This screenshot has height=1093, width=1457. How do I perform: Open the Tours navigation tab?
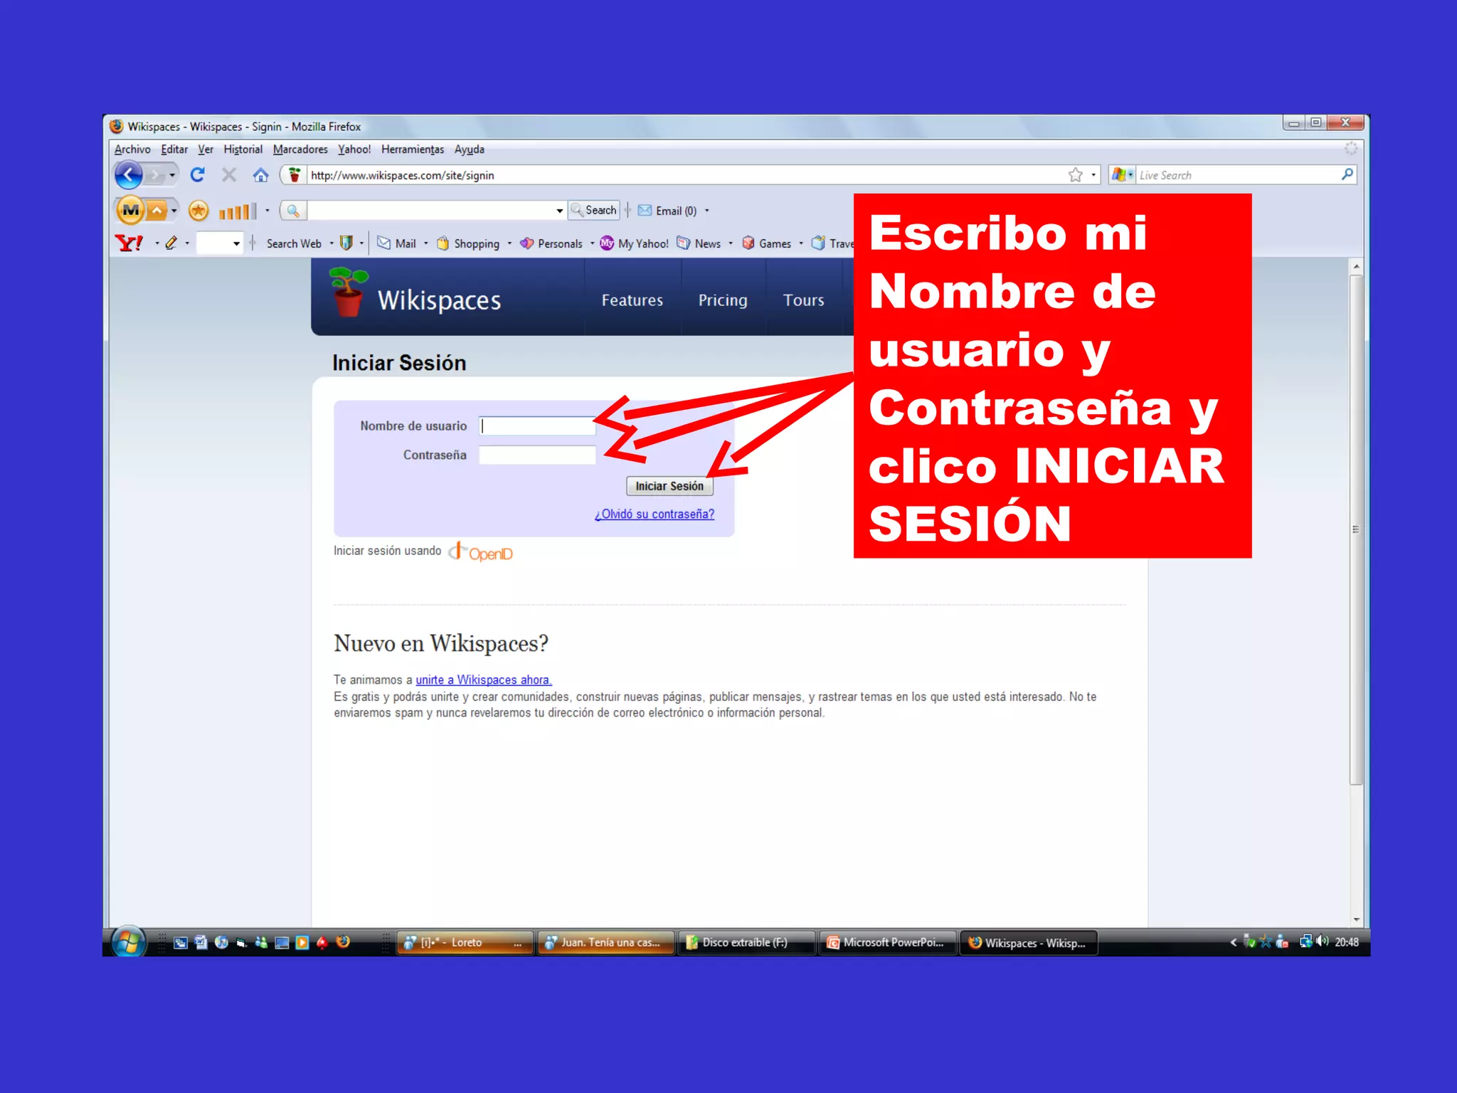point(804,300)
